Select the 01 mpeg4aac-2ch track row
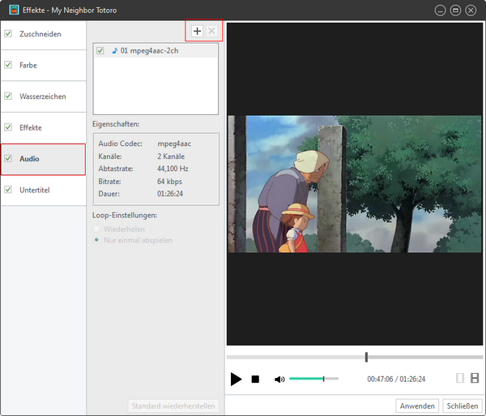The width and height of the screenshot is (486, 416). (x=156, y=50)
